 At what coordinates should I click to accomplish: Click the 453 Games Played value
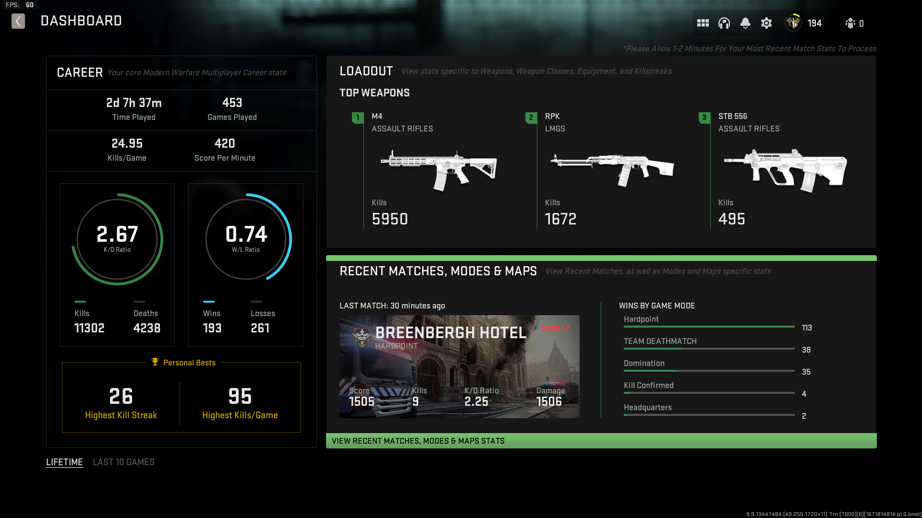(x=232, y=103)
